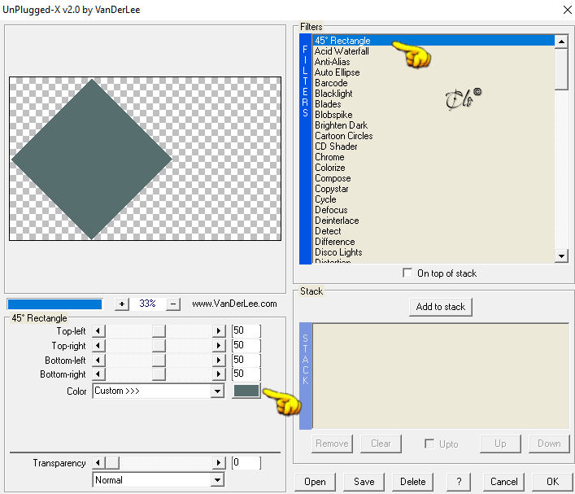
Task: Click the question mark help button
Action: 459,482
